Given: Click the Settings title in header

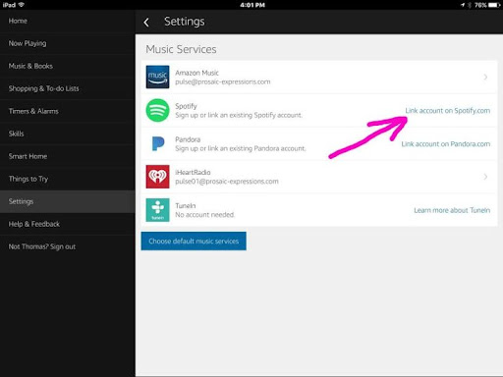Looking at the screenshot, I should click(x=185, y=22).
